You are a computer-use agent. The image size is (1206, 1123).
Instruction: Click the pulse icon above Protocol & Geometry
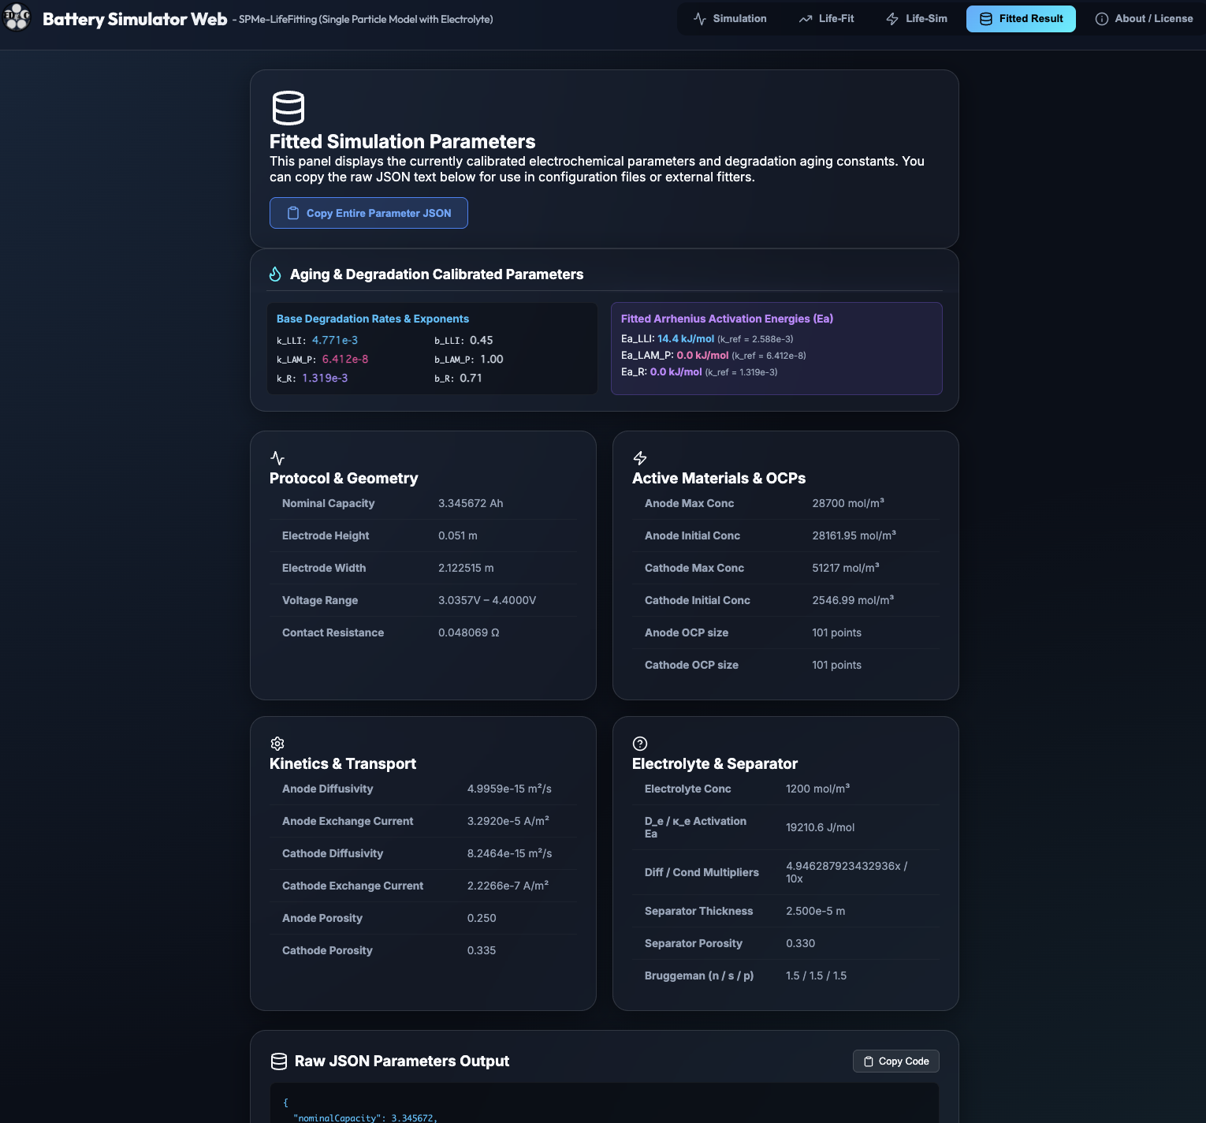(x=277, y=458)
